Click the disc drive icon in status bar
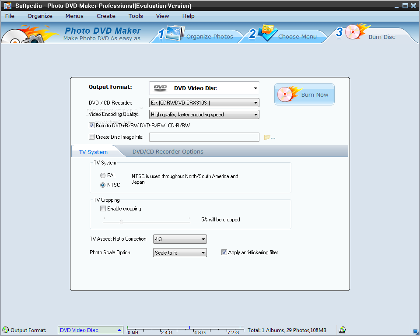Screen dimensions: 420x336 coord(342,330)
